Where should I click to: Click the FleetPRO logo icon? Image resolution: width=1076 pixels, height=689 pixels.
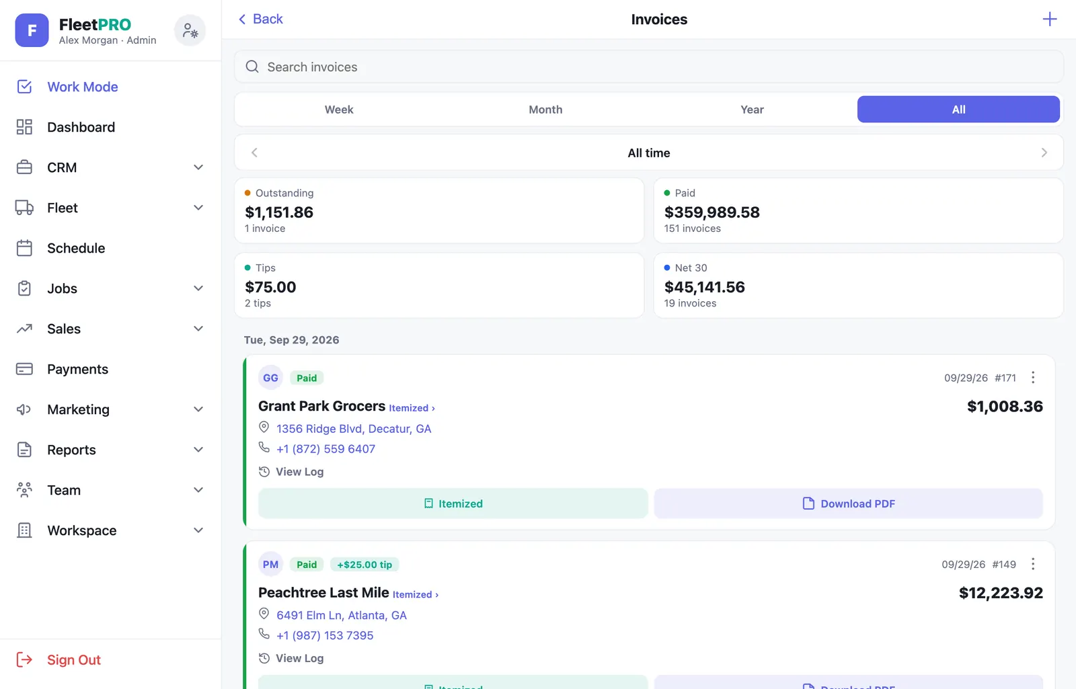(32, 30)
